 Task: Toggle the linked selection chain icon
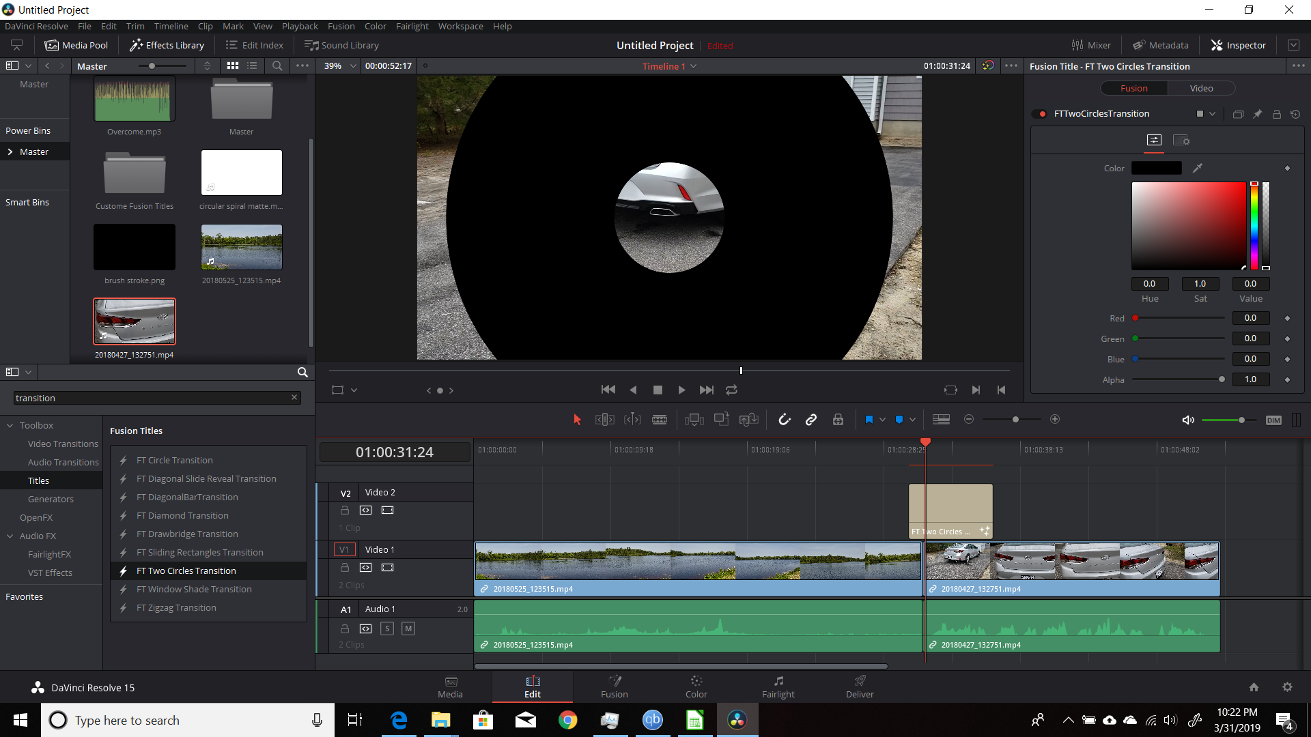pyautogui.click(x=811, y=420)
